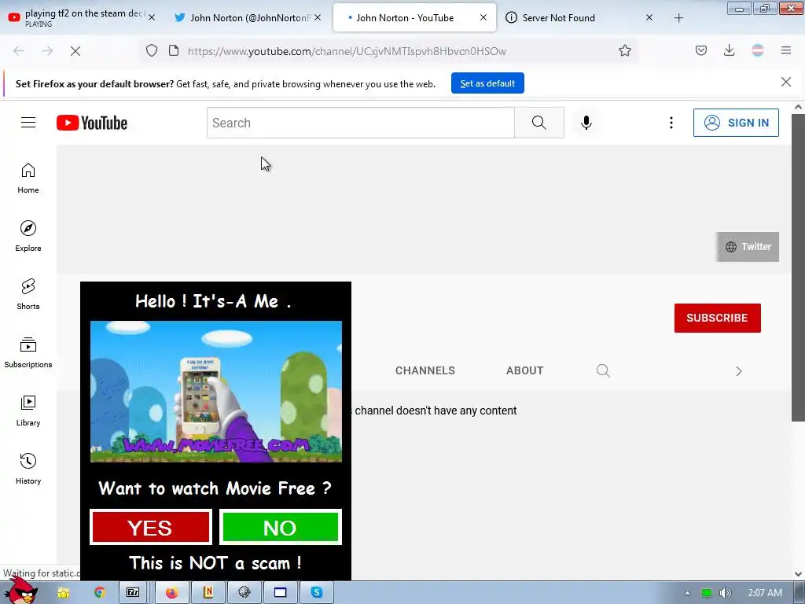The height and width of the screenshot is (604, 805).
Task: Go back with the browser back arrow
Action: click(19, 51)
